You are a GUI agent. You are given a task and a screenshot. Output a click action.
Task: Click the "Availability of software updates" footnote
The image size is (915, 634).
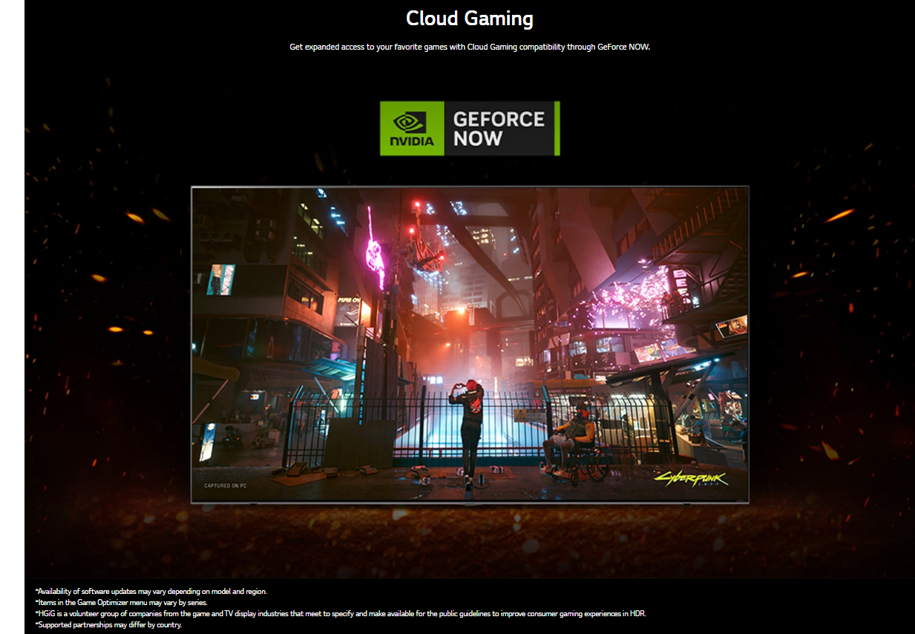tap(151, 591)
